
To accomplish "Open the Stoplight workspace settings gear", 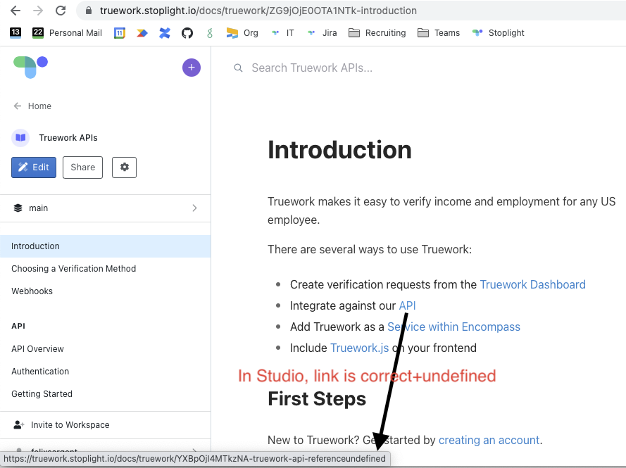I will point(124,167).
